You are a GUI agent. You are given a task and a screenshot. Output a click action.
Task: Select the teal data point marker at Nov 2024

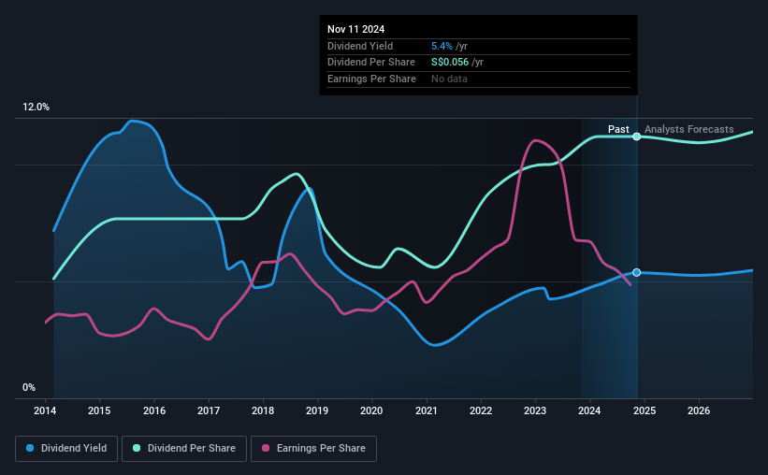pos(637,137)
